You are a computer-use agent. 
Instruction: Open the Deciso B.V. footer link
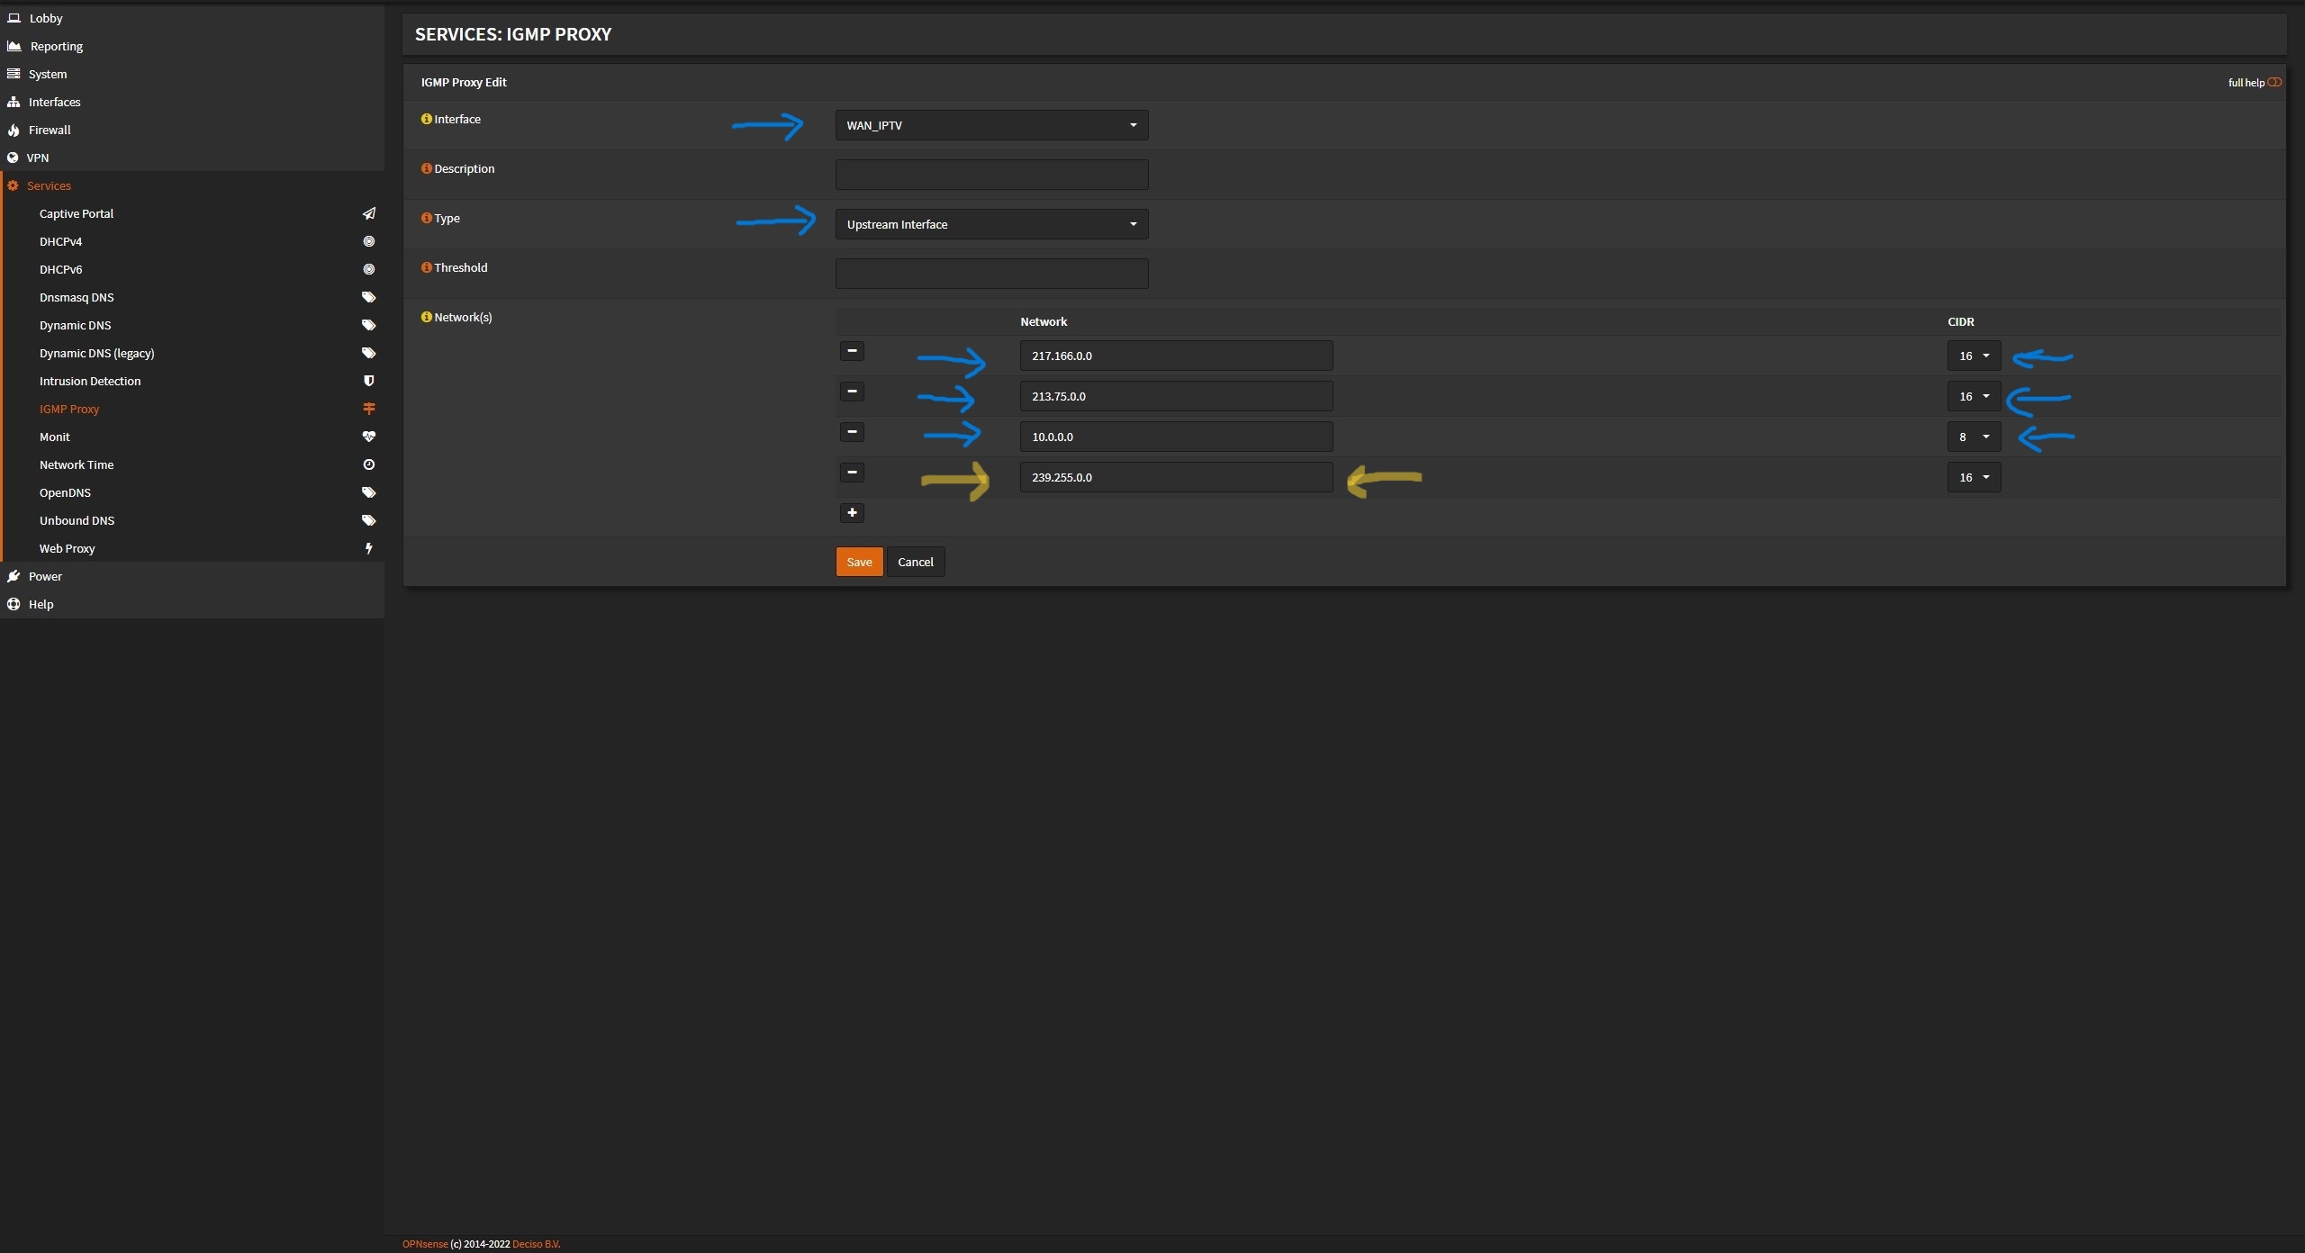coord(536,1244)
